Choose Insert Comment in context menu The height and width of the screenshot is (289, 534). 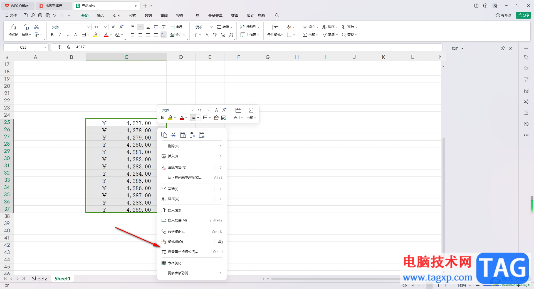[x=192, y=220]
